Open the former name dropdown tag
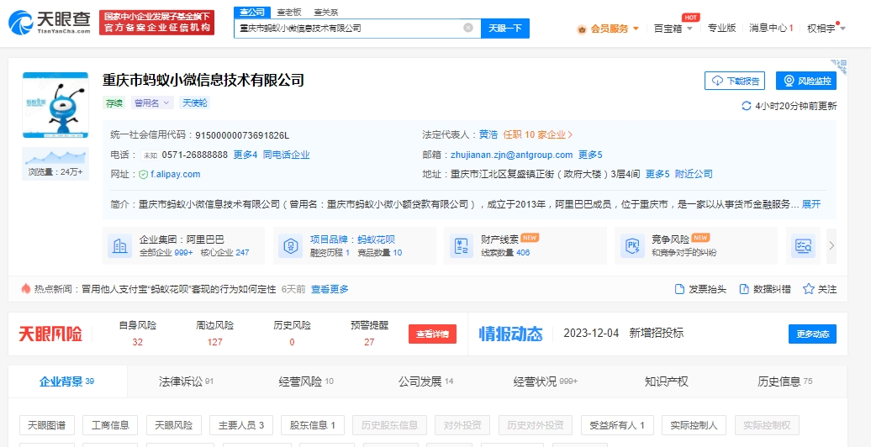 coord(152,103)
